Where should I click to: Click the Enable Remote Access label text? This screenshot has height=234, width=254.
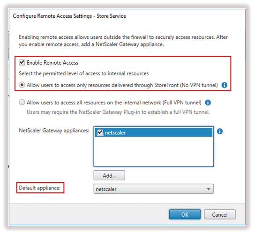click(x=52, y=63)
